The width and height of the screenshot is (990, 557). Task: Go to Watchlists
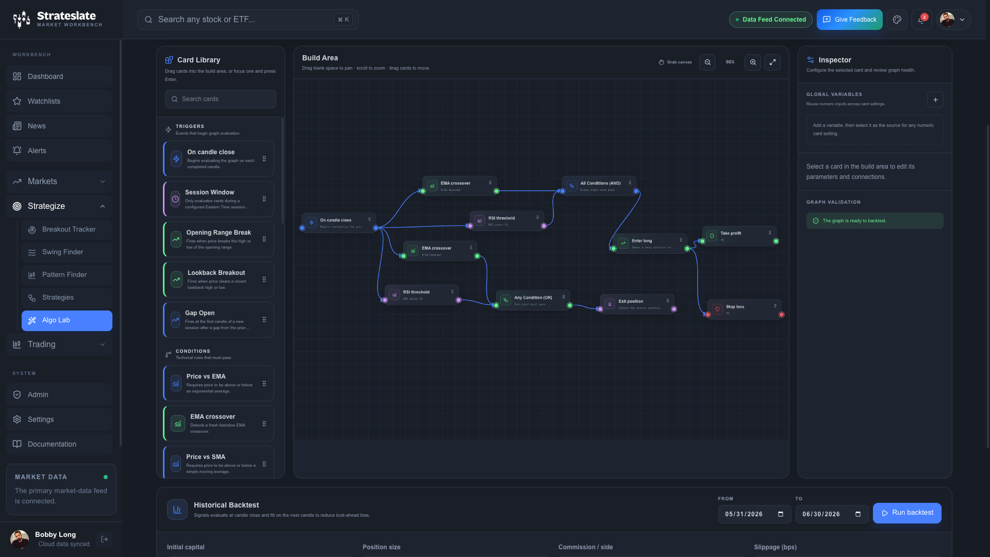click(x=59, y=101)
